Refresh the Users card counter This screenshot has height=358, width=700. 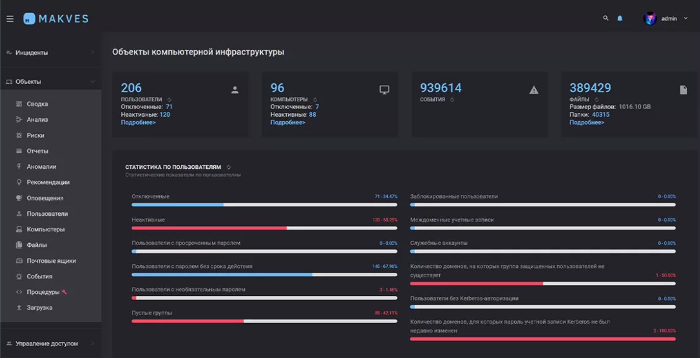click(x=169, y=100)
